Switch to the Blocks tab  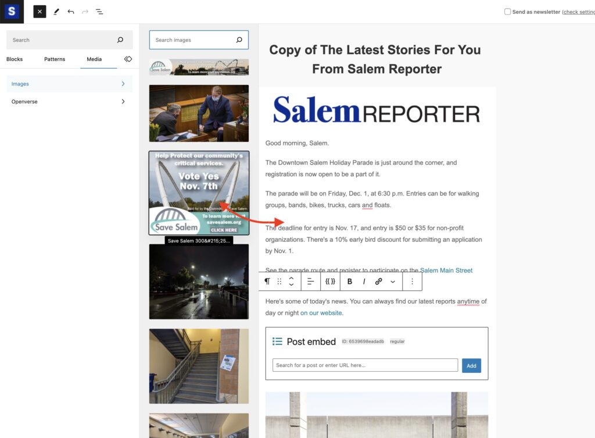tap(15, 59)
